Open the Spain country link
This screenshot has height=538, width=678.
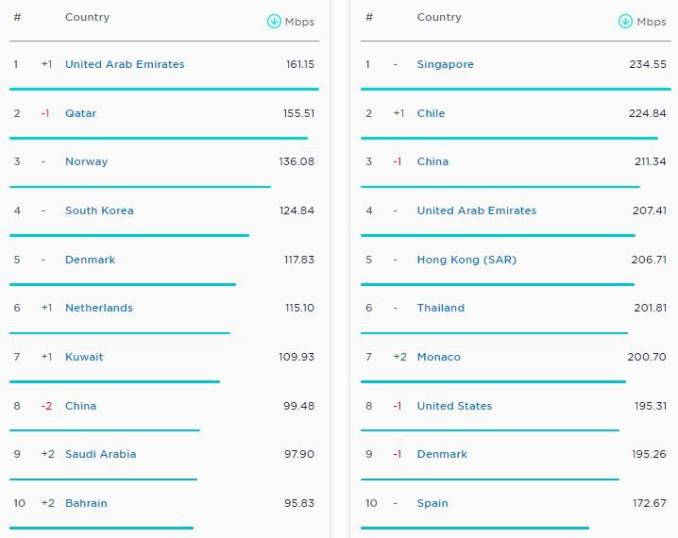[432, 503]
